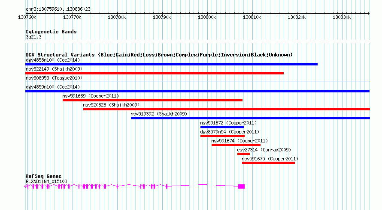Click the 130780k ruler label

(x=117, y=17)
